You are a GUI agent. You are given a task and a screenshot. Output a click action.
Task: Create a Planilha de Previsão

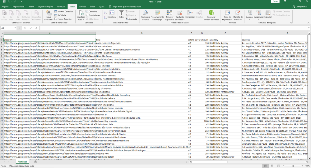[238, 16]
